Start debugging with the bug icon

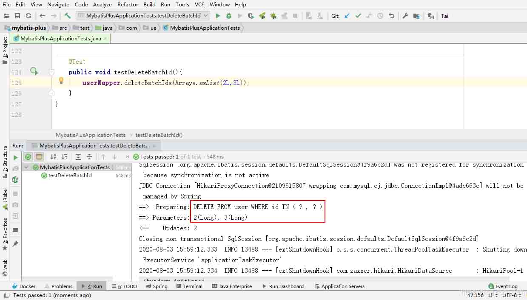click(x=229, y=16)
